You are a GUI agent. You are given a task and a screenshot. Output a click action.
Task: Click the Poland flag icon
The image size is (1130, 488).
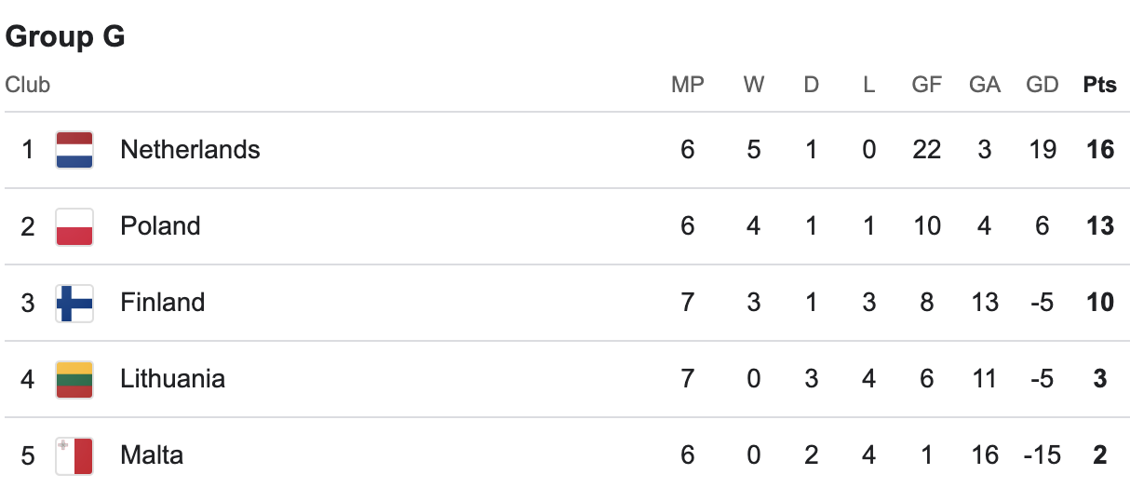(74, 226)
